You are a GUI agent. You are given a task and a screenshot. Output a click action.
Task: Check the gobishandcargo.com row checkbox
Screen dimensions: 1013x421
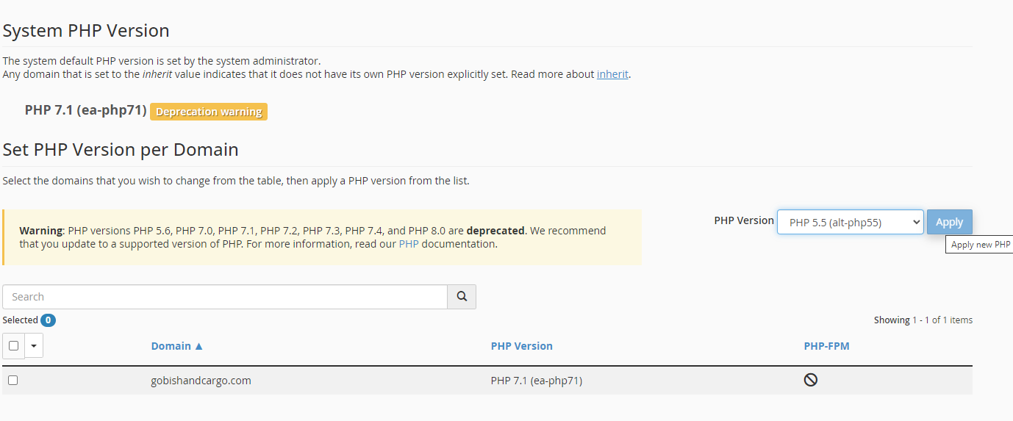(12, 381)
